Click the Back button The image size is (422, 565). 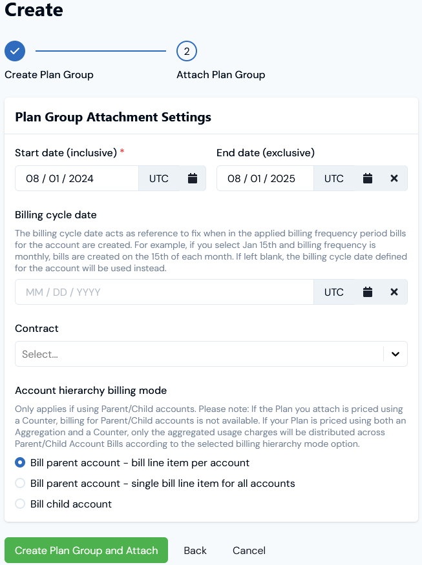point(195,550)
